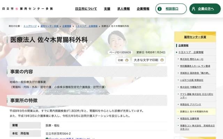Viewport: 223px width, 139px height.
Task: Click the info icon in 相談窓口 button
Action: tap(160, 9)
